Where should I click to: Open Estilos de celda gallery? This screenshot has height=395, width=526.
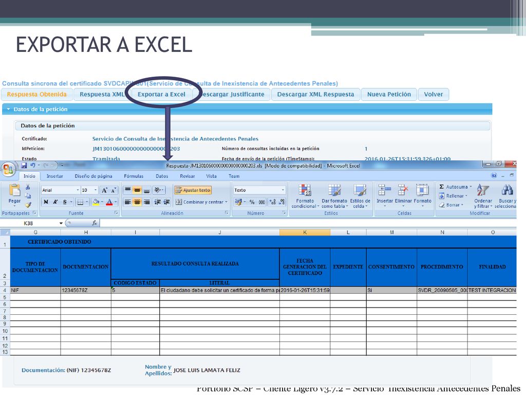click(360, 196)
